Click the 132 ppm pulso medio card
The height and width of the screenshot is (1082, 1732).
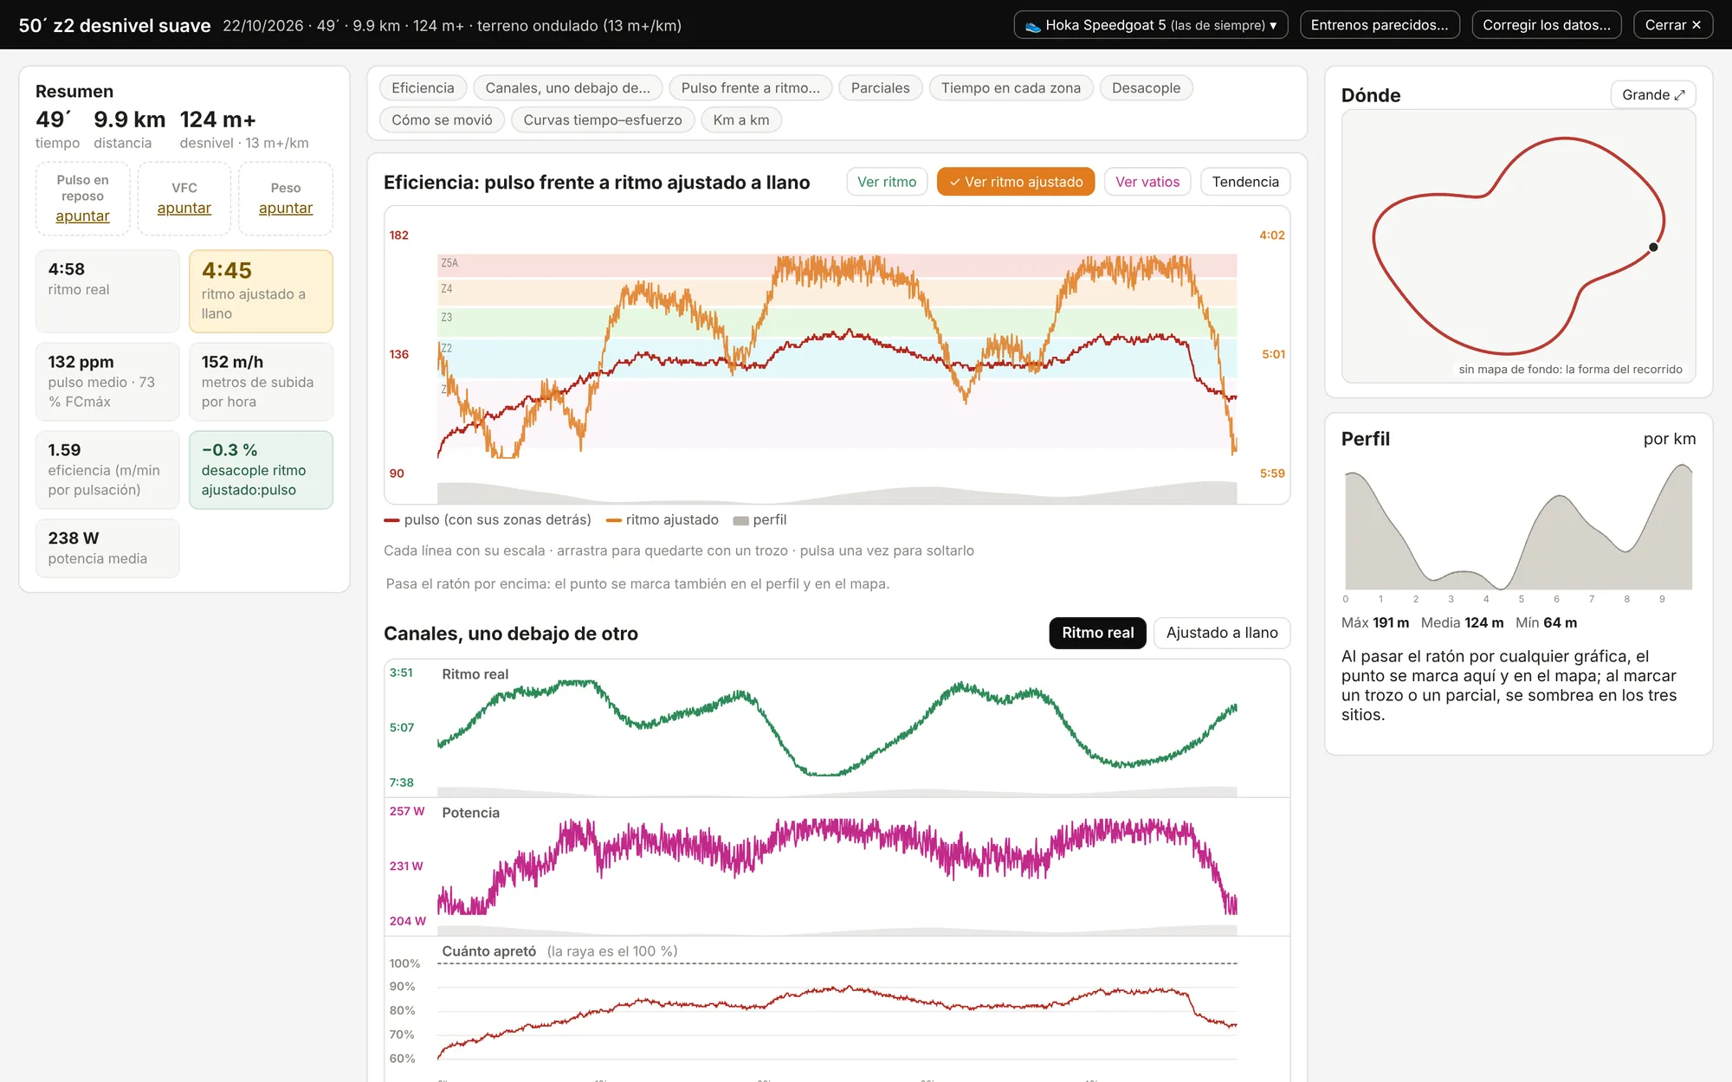pyautogui.click(x=107, y=382)
